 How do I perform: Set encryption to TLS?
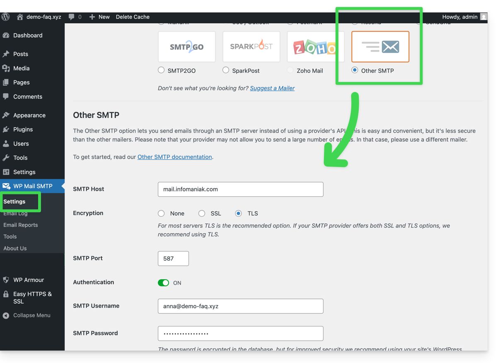coord(238,213)
